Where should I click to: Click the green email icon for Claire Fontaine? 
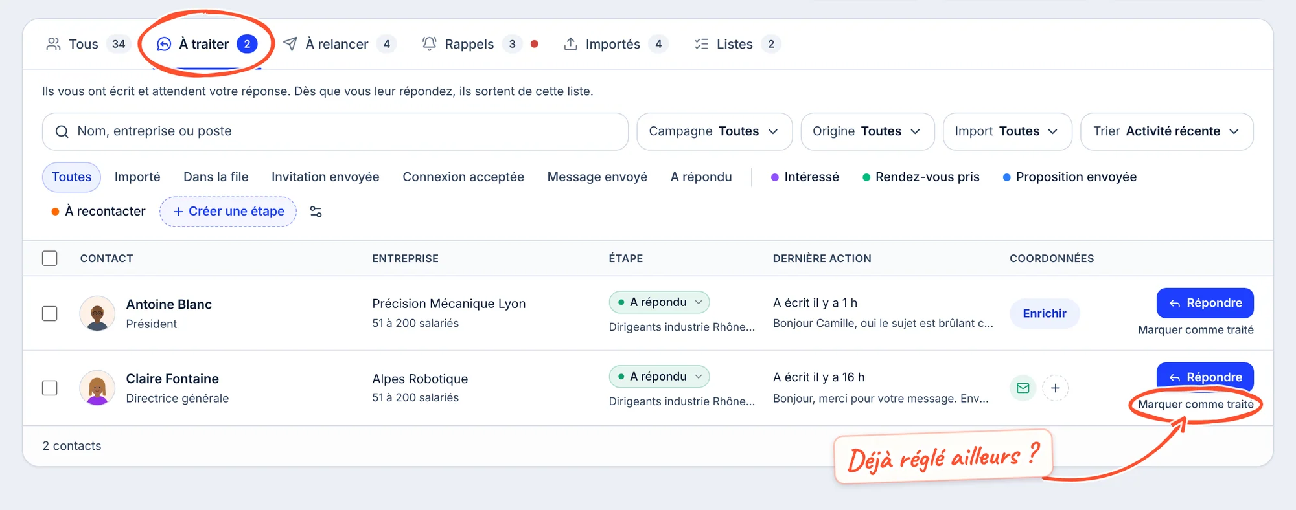pos(1023,388)
